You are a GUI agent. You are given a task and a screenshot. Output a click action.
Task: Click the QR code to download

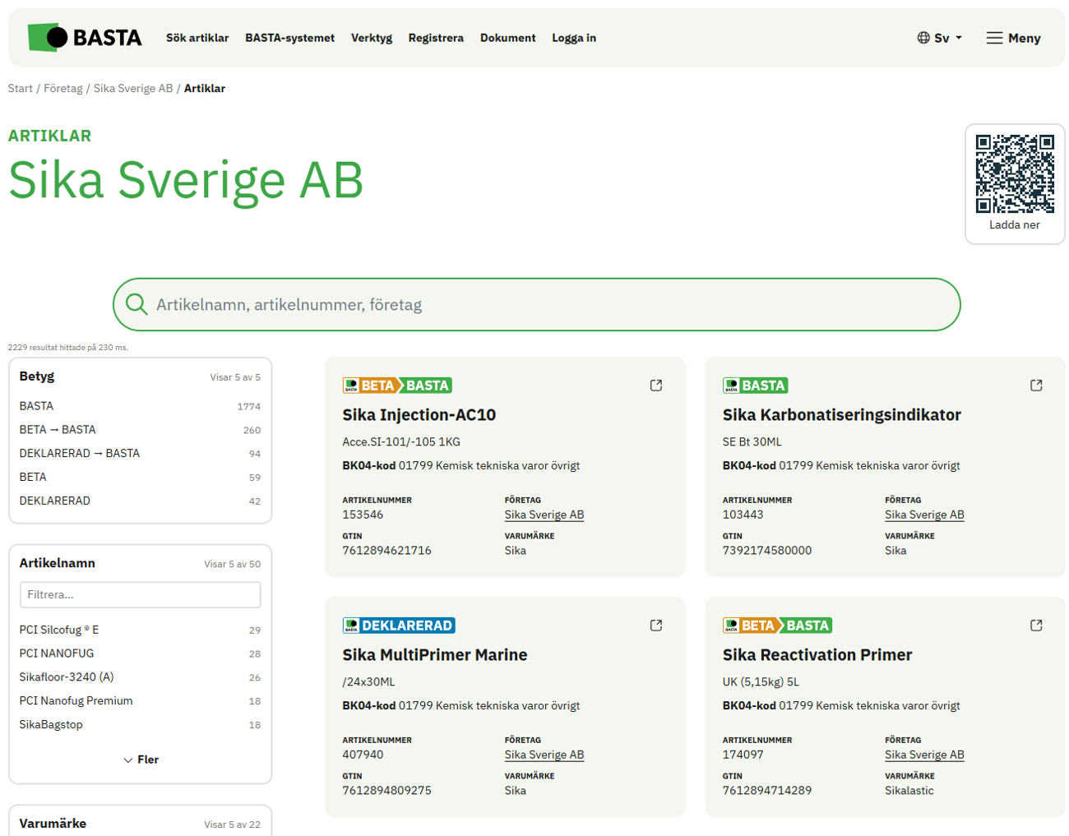(1014, 174)
